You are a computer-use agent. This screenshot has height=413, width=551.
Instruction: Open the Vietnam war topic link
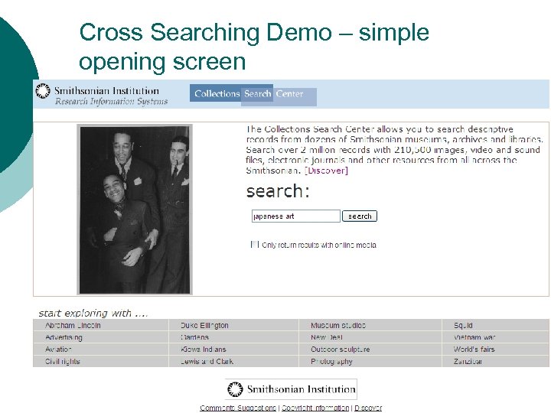474,337
